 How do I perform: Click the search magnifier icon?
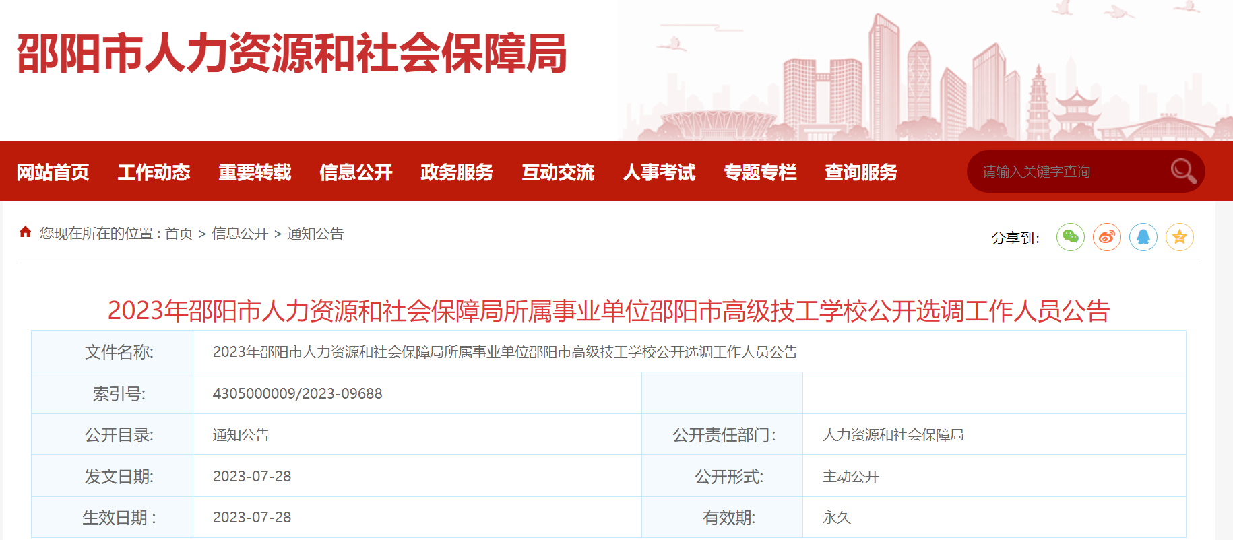click(x=1183, y=171)
